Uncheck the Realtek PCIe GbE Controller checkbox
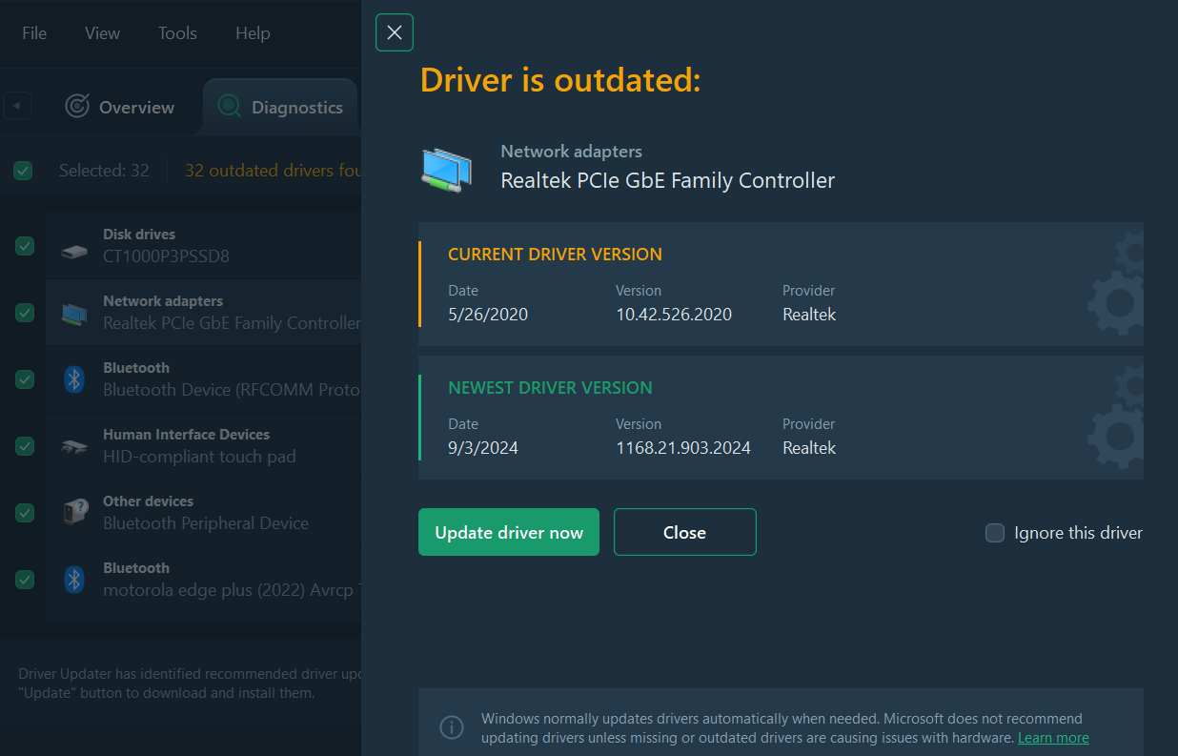 point(25,313)
